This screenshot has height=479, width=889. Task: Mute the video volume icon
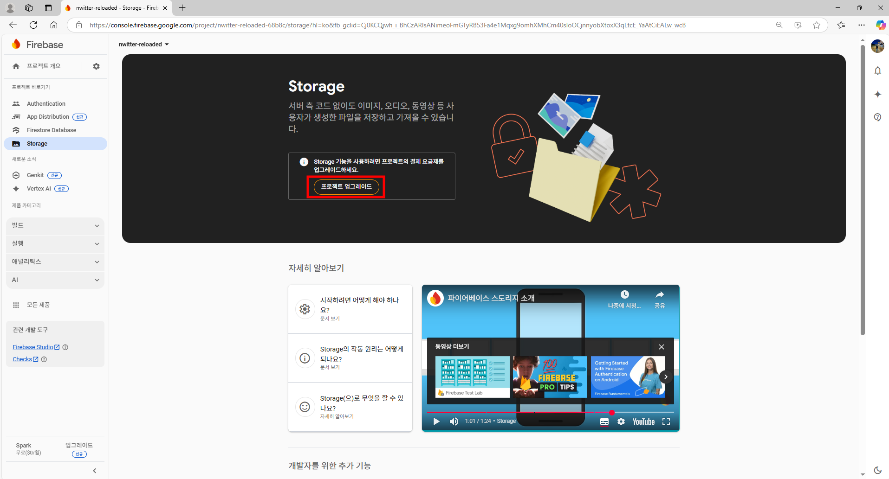pos(454,422)
